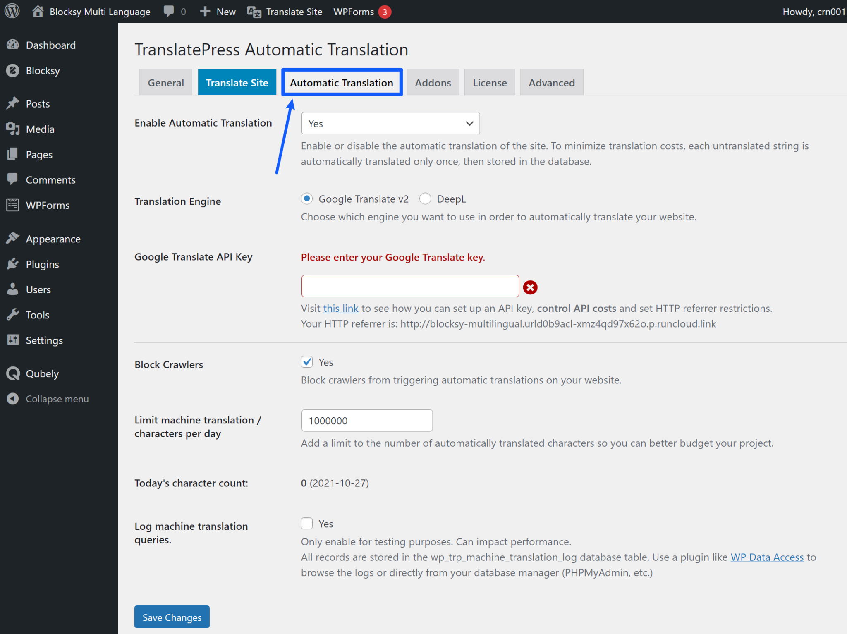Select the Media library in sidebar
Viewport: 847px width, 634px height.
click(40, 129)
